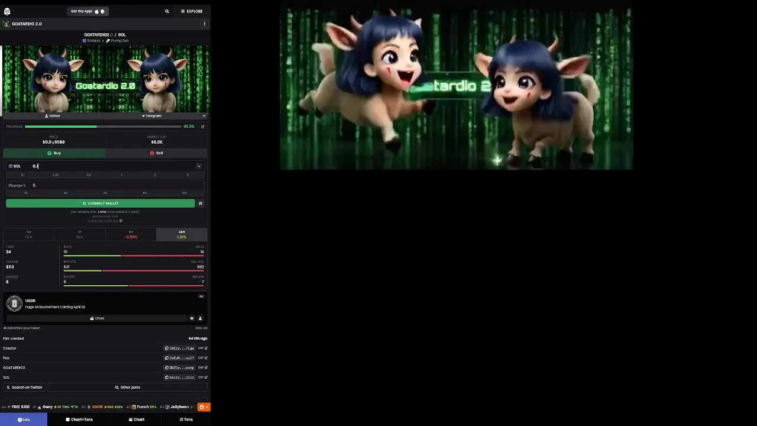Switch to the Info bottom tab
Viewport: 757px width, 426px height.
24,419
